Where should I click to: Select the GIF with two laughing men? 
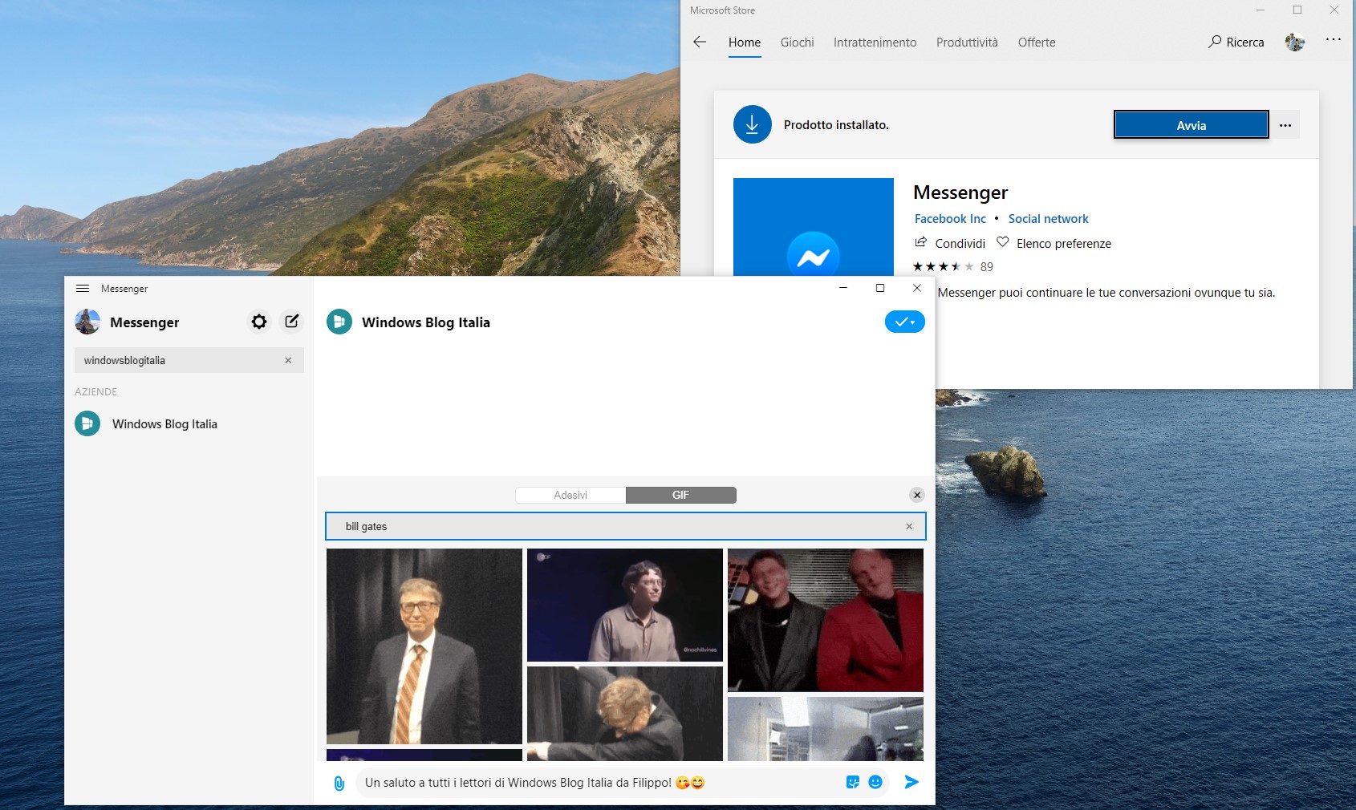826,620
